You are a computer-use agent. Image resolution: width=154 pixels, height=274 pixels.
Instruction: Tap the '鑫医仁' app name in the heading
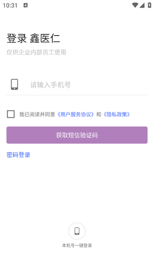pos(45,38)
